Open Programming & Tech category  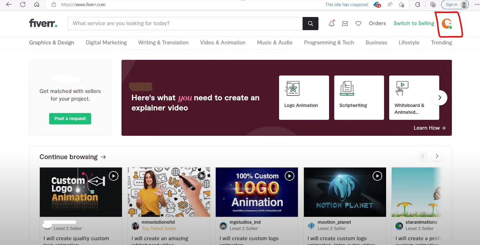pos(329,43)
